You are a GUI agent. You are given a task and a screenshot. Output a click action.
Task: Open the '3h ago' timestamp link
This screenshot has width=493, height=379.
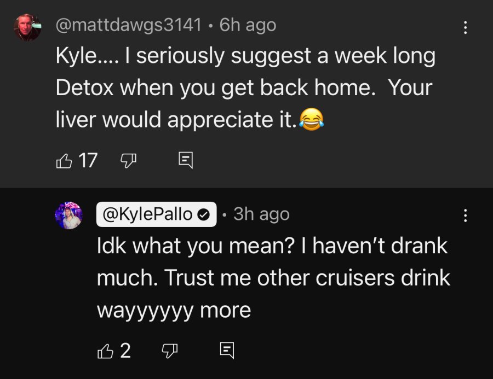(261, 214)
